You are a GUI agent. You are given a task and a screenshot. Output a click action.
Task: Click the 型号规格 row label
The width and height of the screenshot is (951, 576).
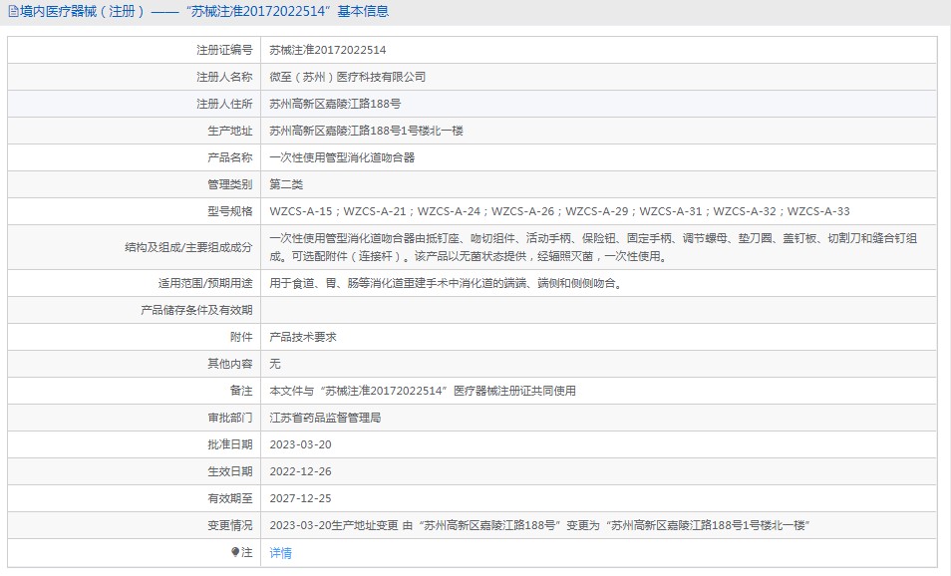(230, 211)
